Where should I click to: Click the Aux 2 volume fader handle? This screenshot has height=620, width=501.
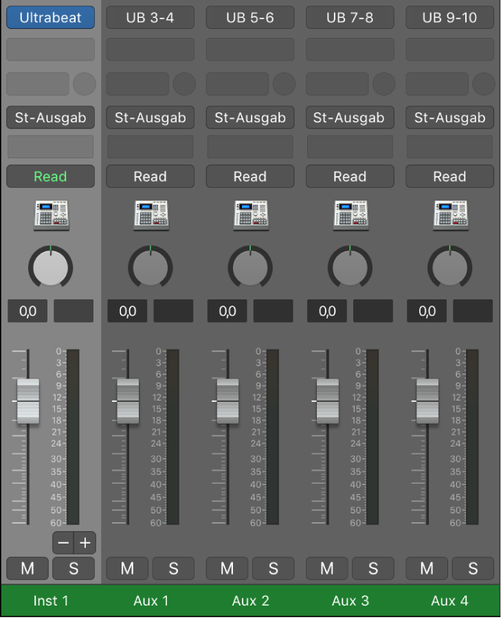tap(227, 401)
